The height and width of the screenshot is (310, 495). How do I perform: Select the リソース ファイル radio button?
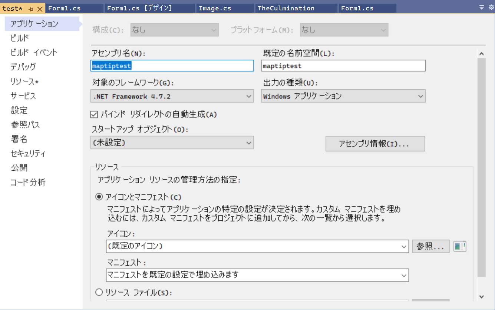(x=99, y=292)
